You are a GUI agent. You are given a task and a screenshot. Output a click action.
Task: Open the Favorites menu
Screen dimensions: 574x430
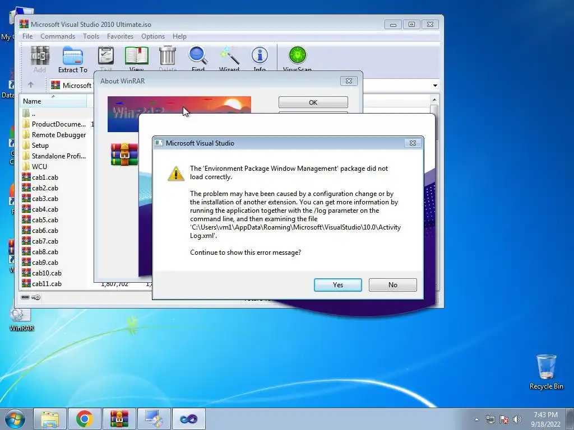point(120,36)
